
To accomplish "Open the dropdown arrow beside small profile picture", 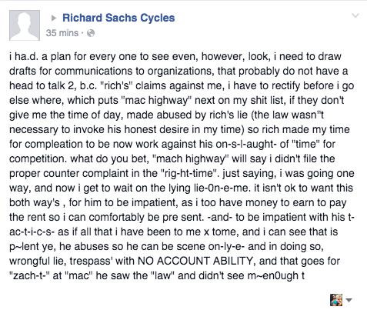I will point(349,300).
